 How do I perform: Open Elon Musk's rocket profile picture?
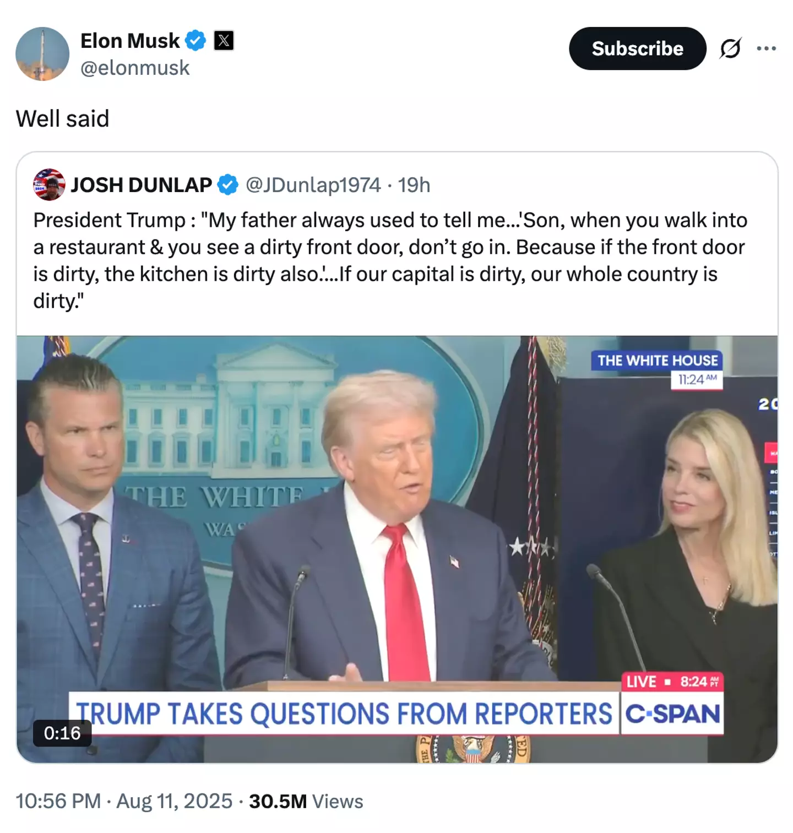point(42,54)
